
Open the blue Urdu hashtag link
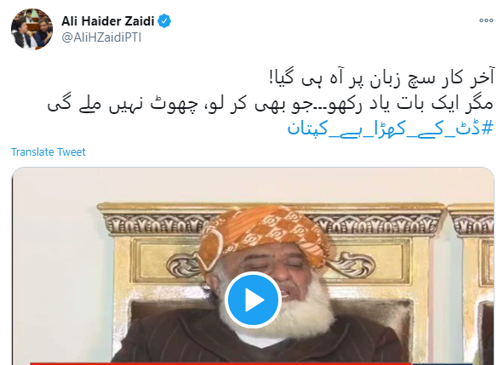pyautogui.click(x=390, y=128)
